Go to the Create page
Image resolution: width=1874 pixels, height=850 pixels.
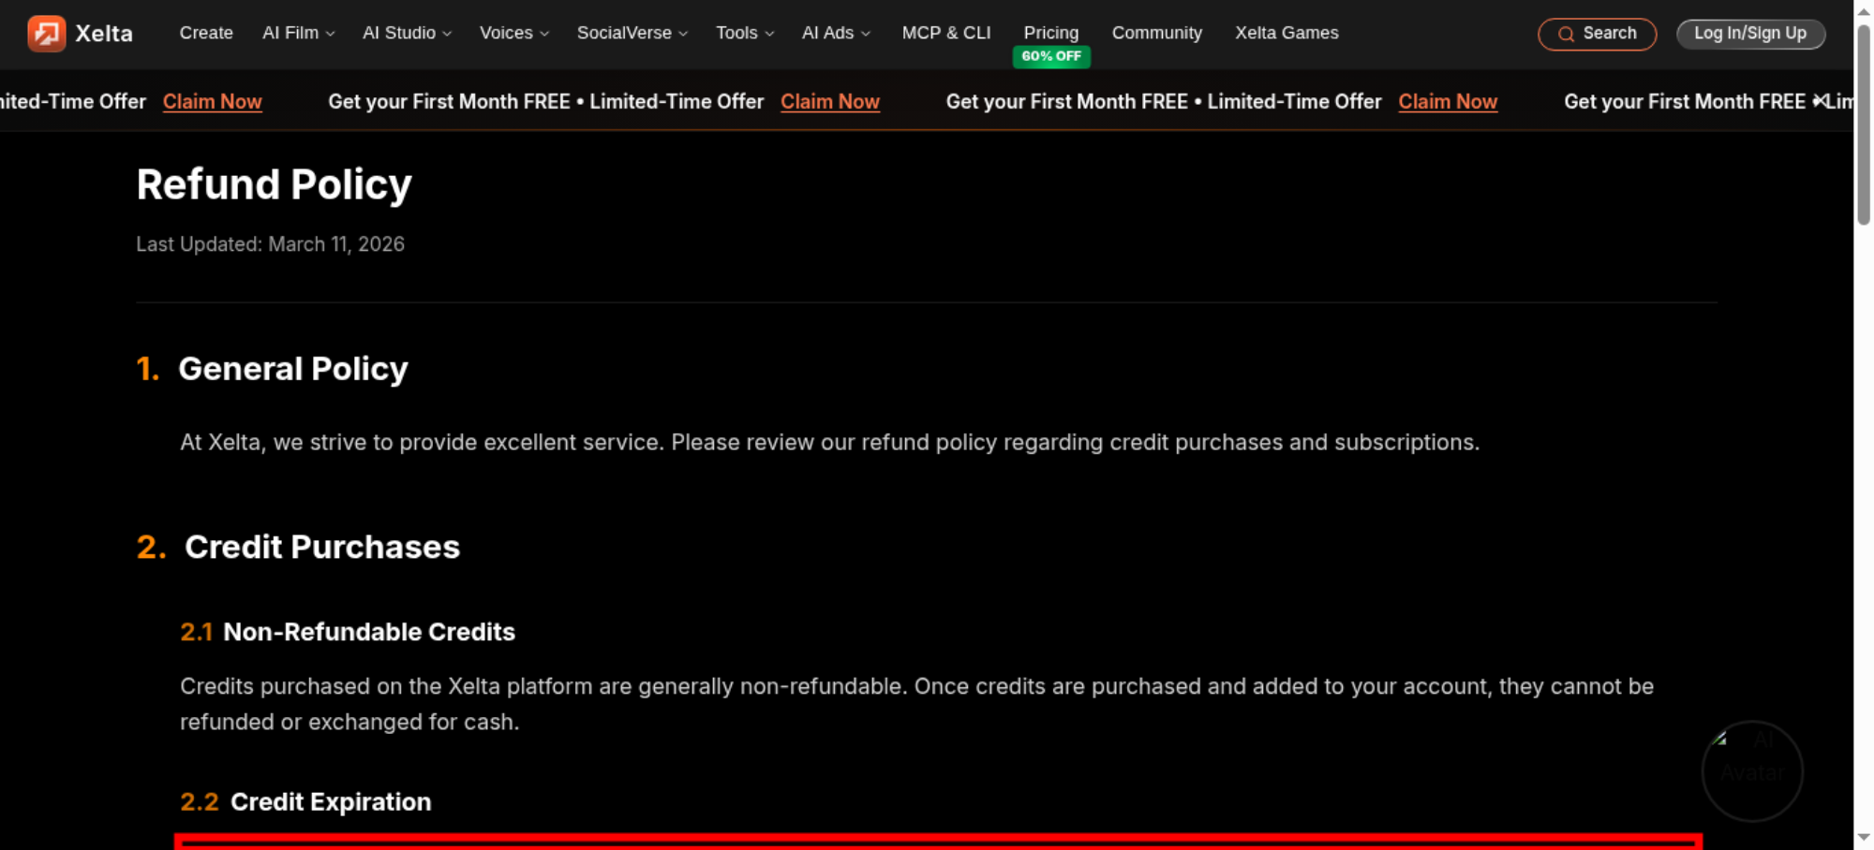pyautogui.click(x=206, y=33)
